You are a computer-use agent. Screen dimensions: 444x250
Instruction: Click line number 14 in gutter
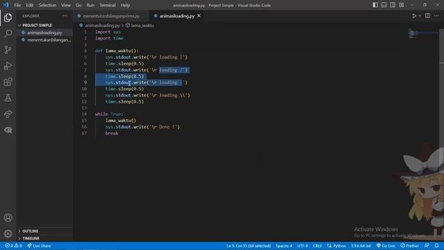(x=84, y=114)
